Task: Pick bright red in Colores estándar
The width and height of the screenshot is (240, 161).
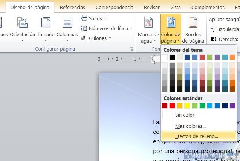Action: point(172,106)
